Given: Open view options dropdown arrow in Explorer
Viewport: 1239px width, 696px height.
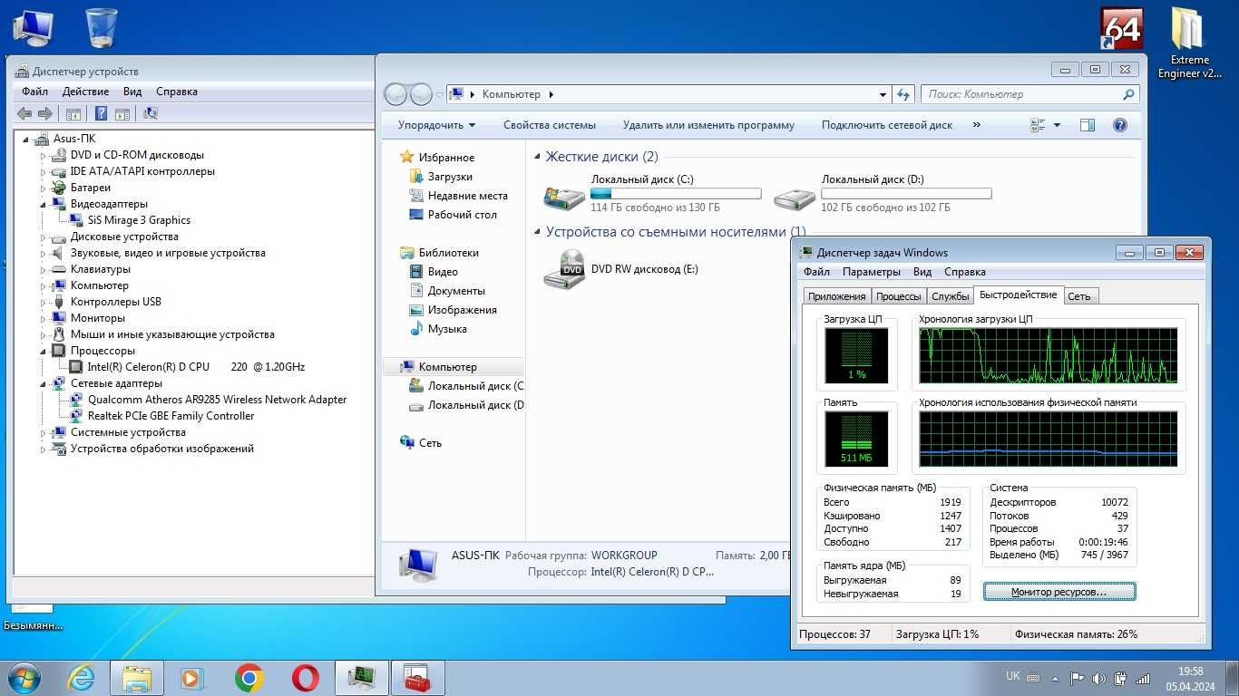Looking at the screenshot, I should [1057, 125].
